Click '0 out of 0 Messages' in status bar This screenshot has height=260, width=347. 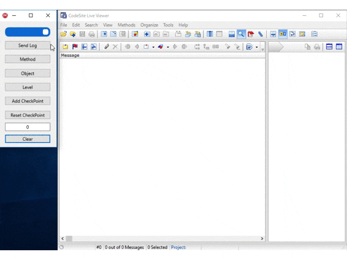[124, 247]
